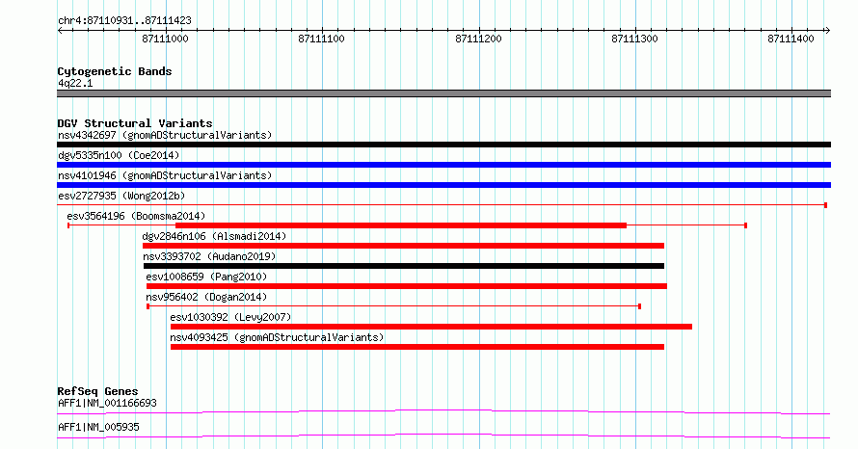Viewport: 858px width, 449px height.
Task: Click the thin red esv2727935 variant line
Action: point(442,205)
